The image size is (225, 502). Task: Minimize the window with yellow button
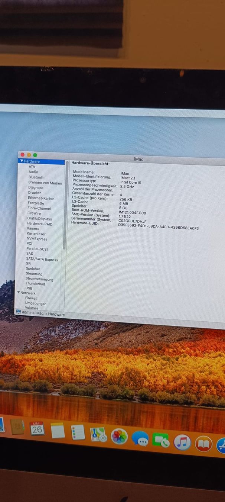point(29,155)
